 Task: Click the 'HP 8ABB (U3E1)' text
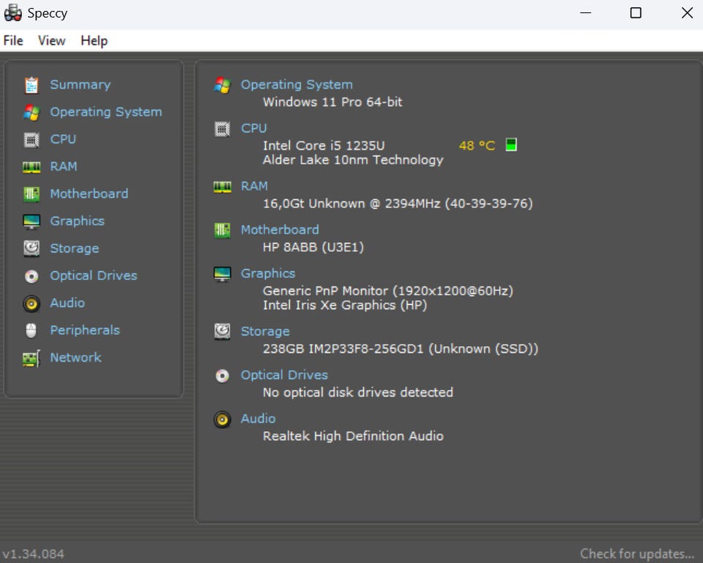313,247
